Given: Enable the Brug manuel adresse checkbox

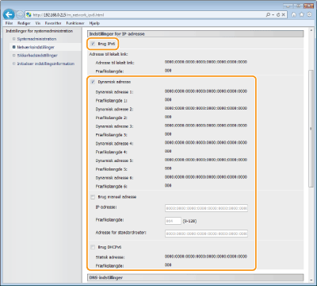Looking at the screenshot, I should click(x=93, y=197).
